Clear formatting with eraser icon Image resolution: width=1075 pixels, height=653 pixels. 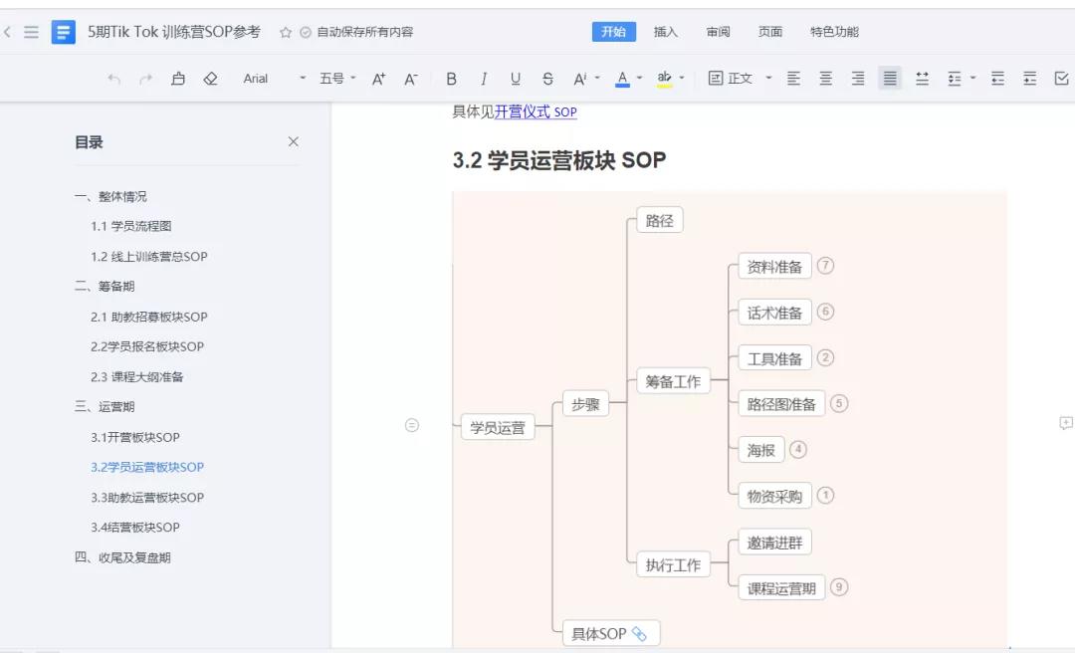coord(210,79)
